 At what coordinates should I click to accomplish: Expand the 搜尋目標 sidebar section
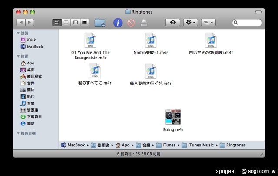[18, 133]
